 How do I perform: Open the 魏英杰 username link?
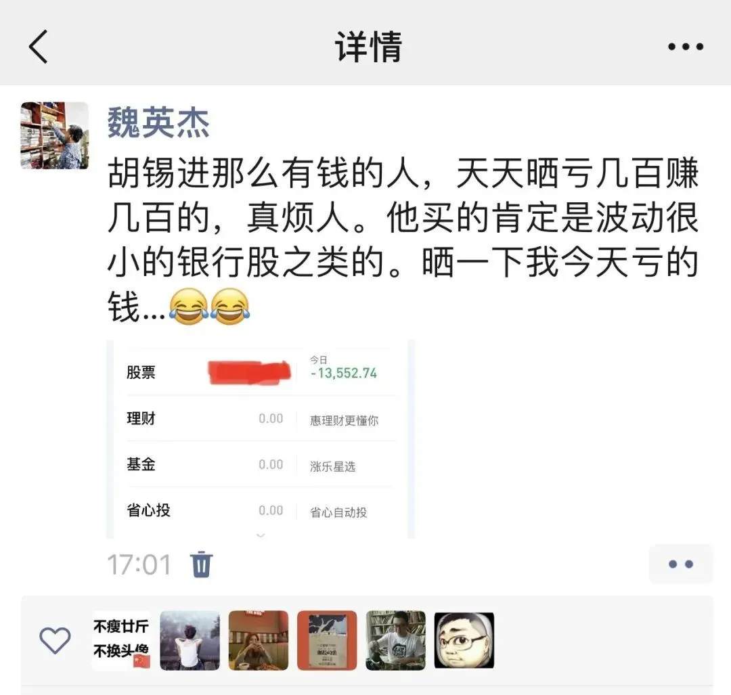(158, 122)
